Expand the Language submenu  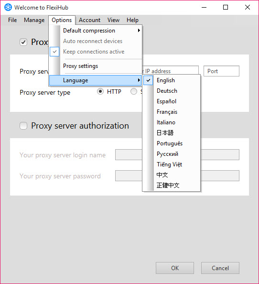96,80
